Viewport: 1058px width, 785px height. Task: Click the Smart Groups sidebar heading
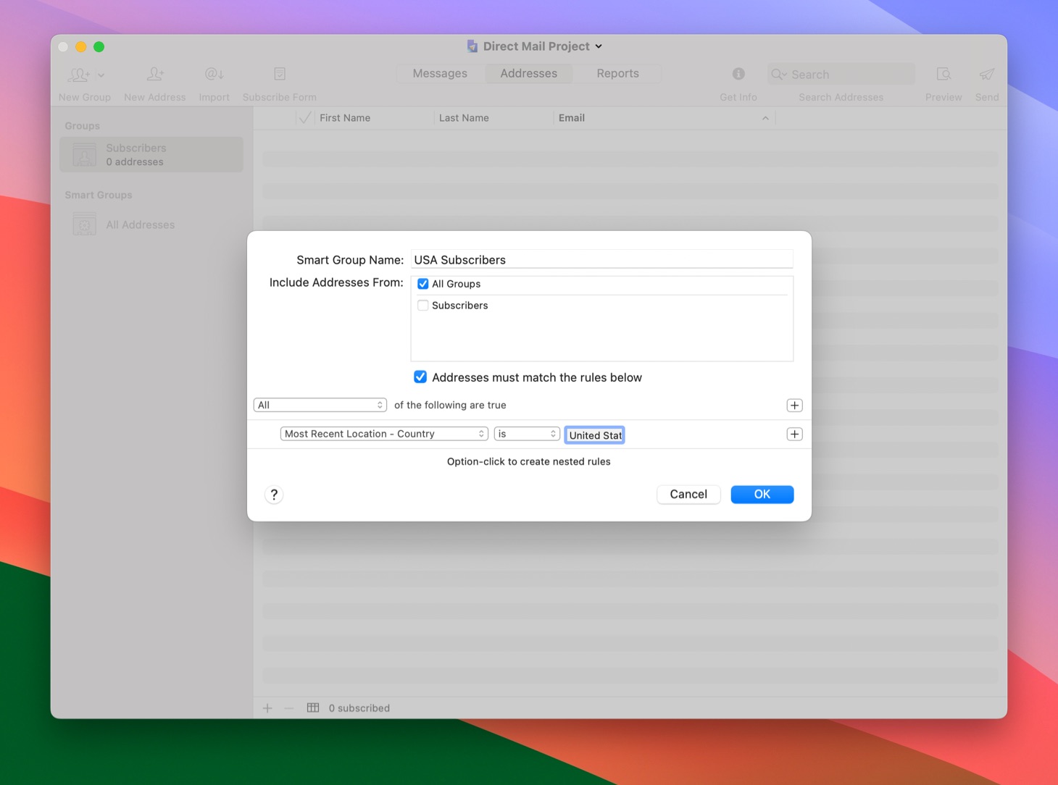click(x=99, y=195)
